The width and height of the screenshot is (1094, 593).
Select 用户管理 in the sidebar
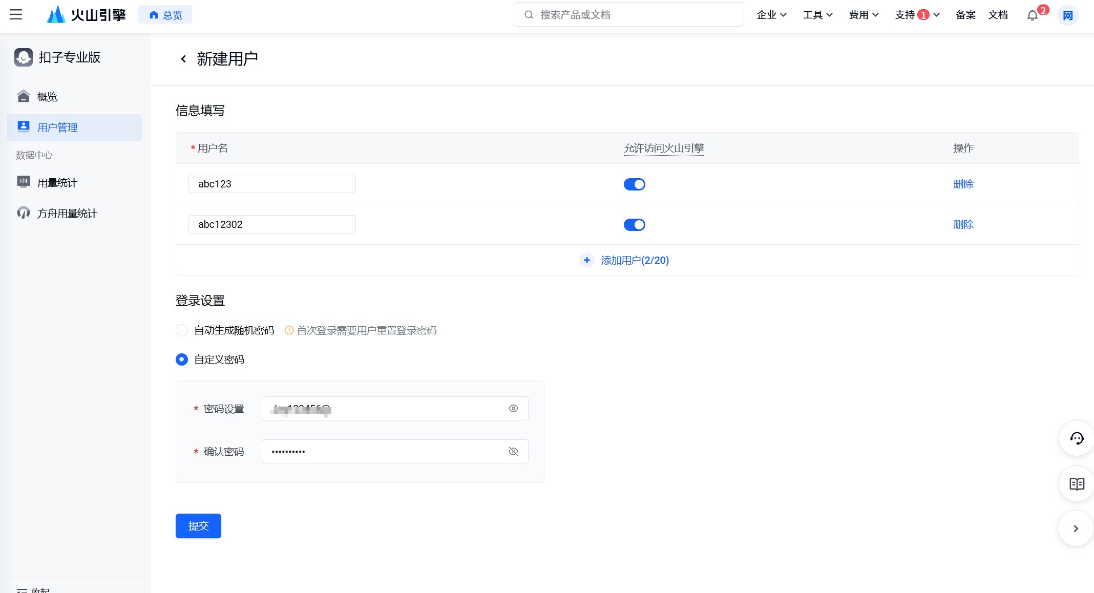pos(74,128)
